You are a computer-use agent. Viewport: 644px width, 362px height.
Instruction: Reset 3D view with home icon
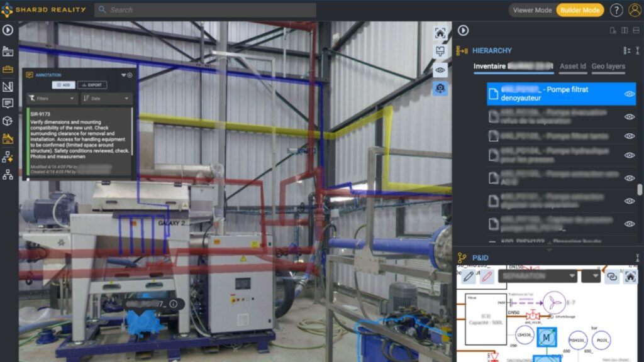(x=440, y=33)
